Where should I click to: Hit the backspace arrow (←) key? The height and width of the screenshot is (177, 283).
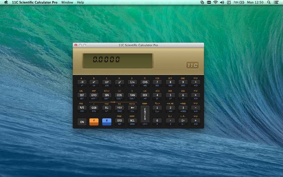click(132, 109)
